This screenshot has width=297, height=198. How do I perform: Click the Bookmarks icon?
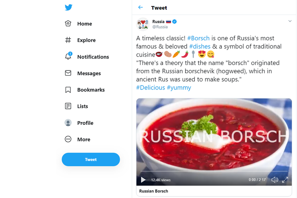click(68, 90)
